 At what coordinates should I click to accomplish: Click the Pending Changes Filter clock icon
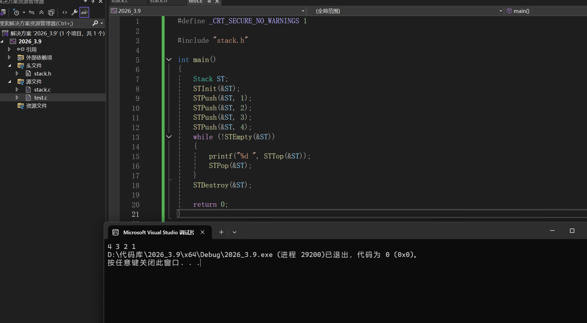tap(16, 12)
